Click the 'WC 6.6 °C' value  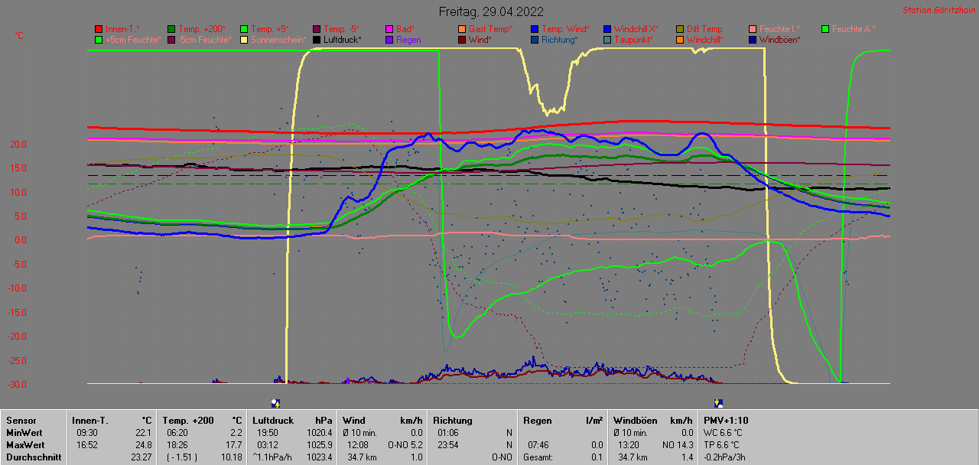[723, 433]
